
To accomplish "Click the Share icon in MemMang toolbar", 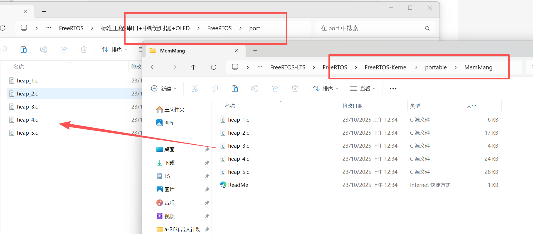I will (275, 89).
